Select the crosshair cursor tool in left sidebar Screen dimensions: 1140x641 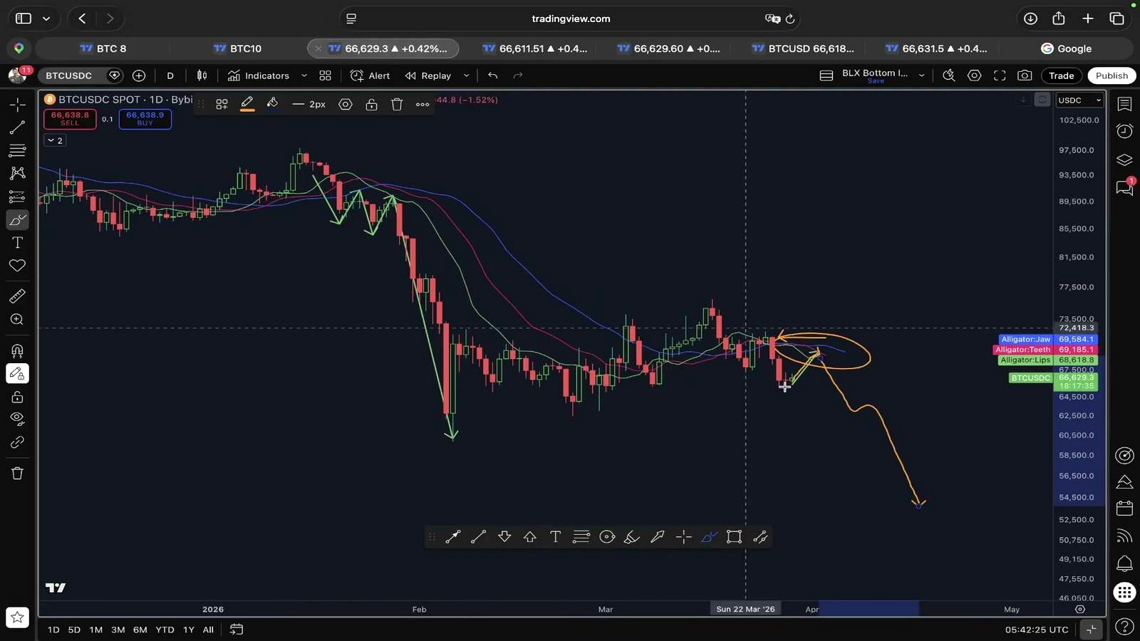coord(17,105)
